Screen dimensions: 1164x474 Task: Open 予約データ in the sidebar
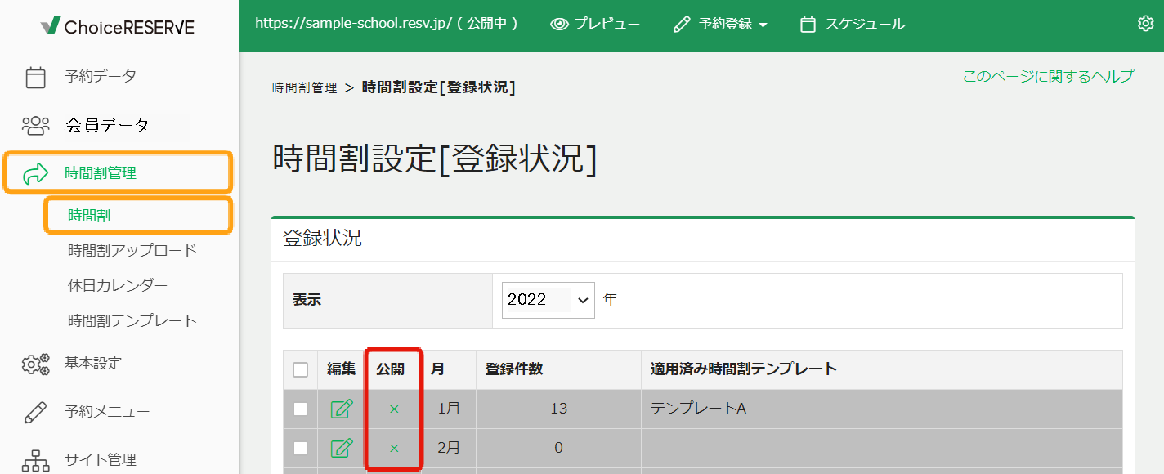point(101,76)
